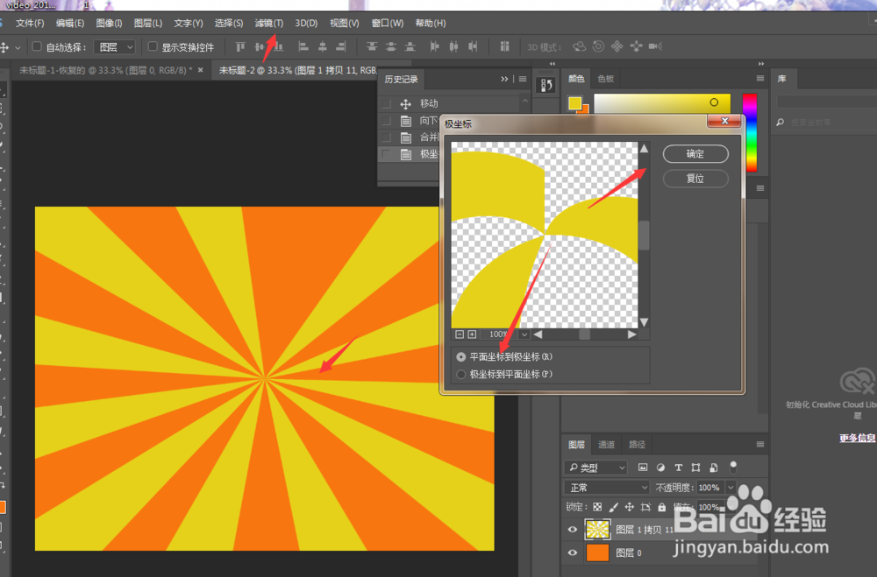Viewport: 877px width, 577px height.
Task: Open the preview zoom percentage dropdown
Action: click(x=524, y=334)
